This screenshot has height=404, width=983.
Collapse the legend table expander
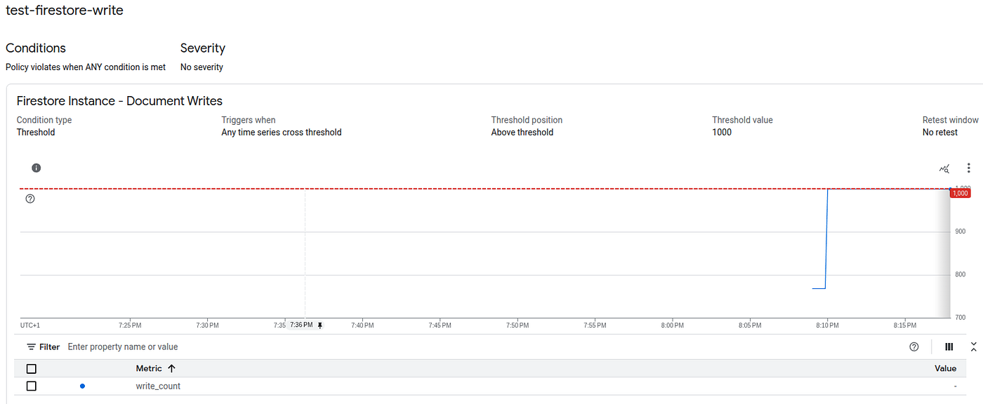pyautogui.click(x=974, y=347)
